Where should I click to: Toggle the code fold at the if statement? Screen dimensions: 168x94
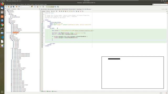pos(44,37)
